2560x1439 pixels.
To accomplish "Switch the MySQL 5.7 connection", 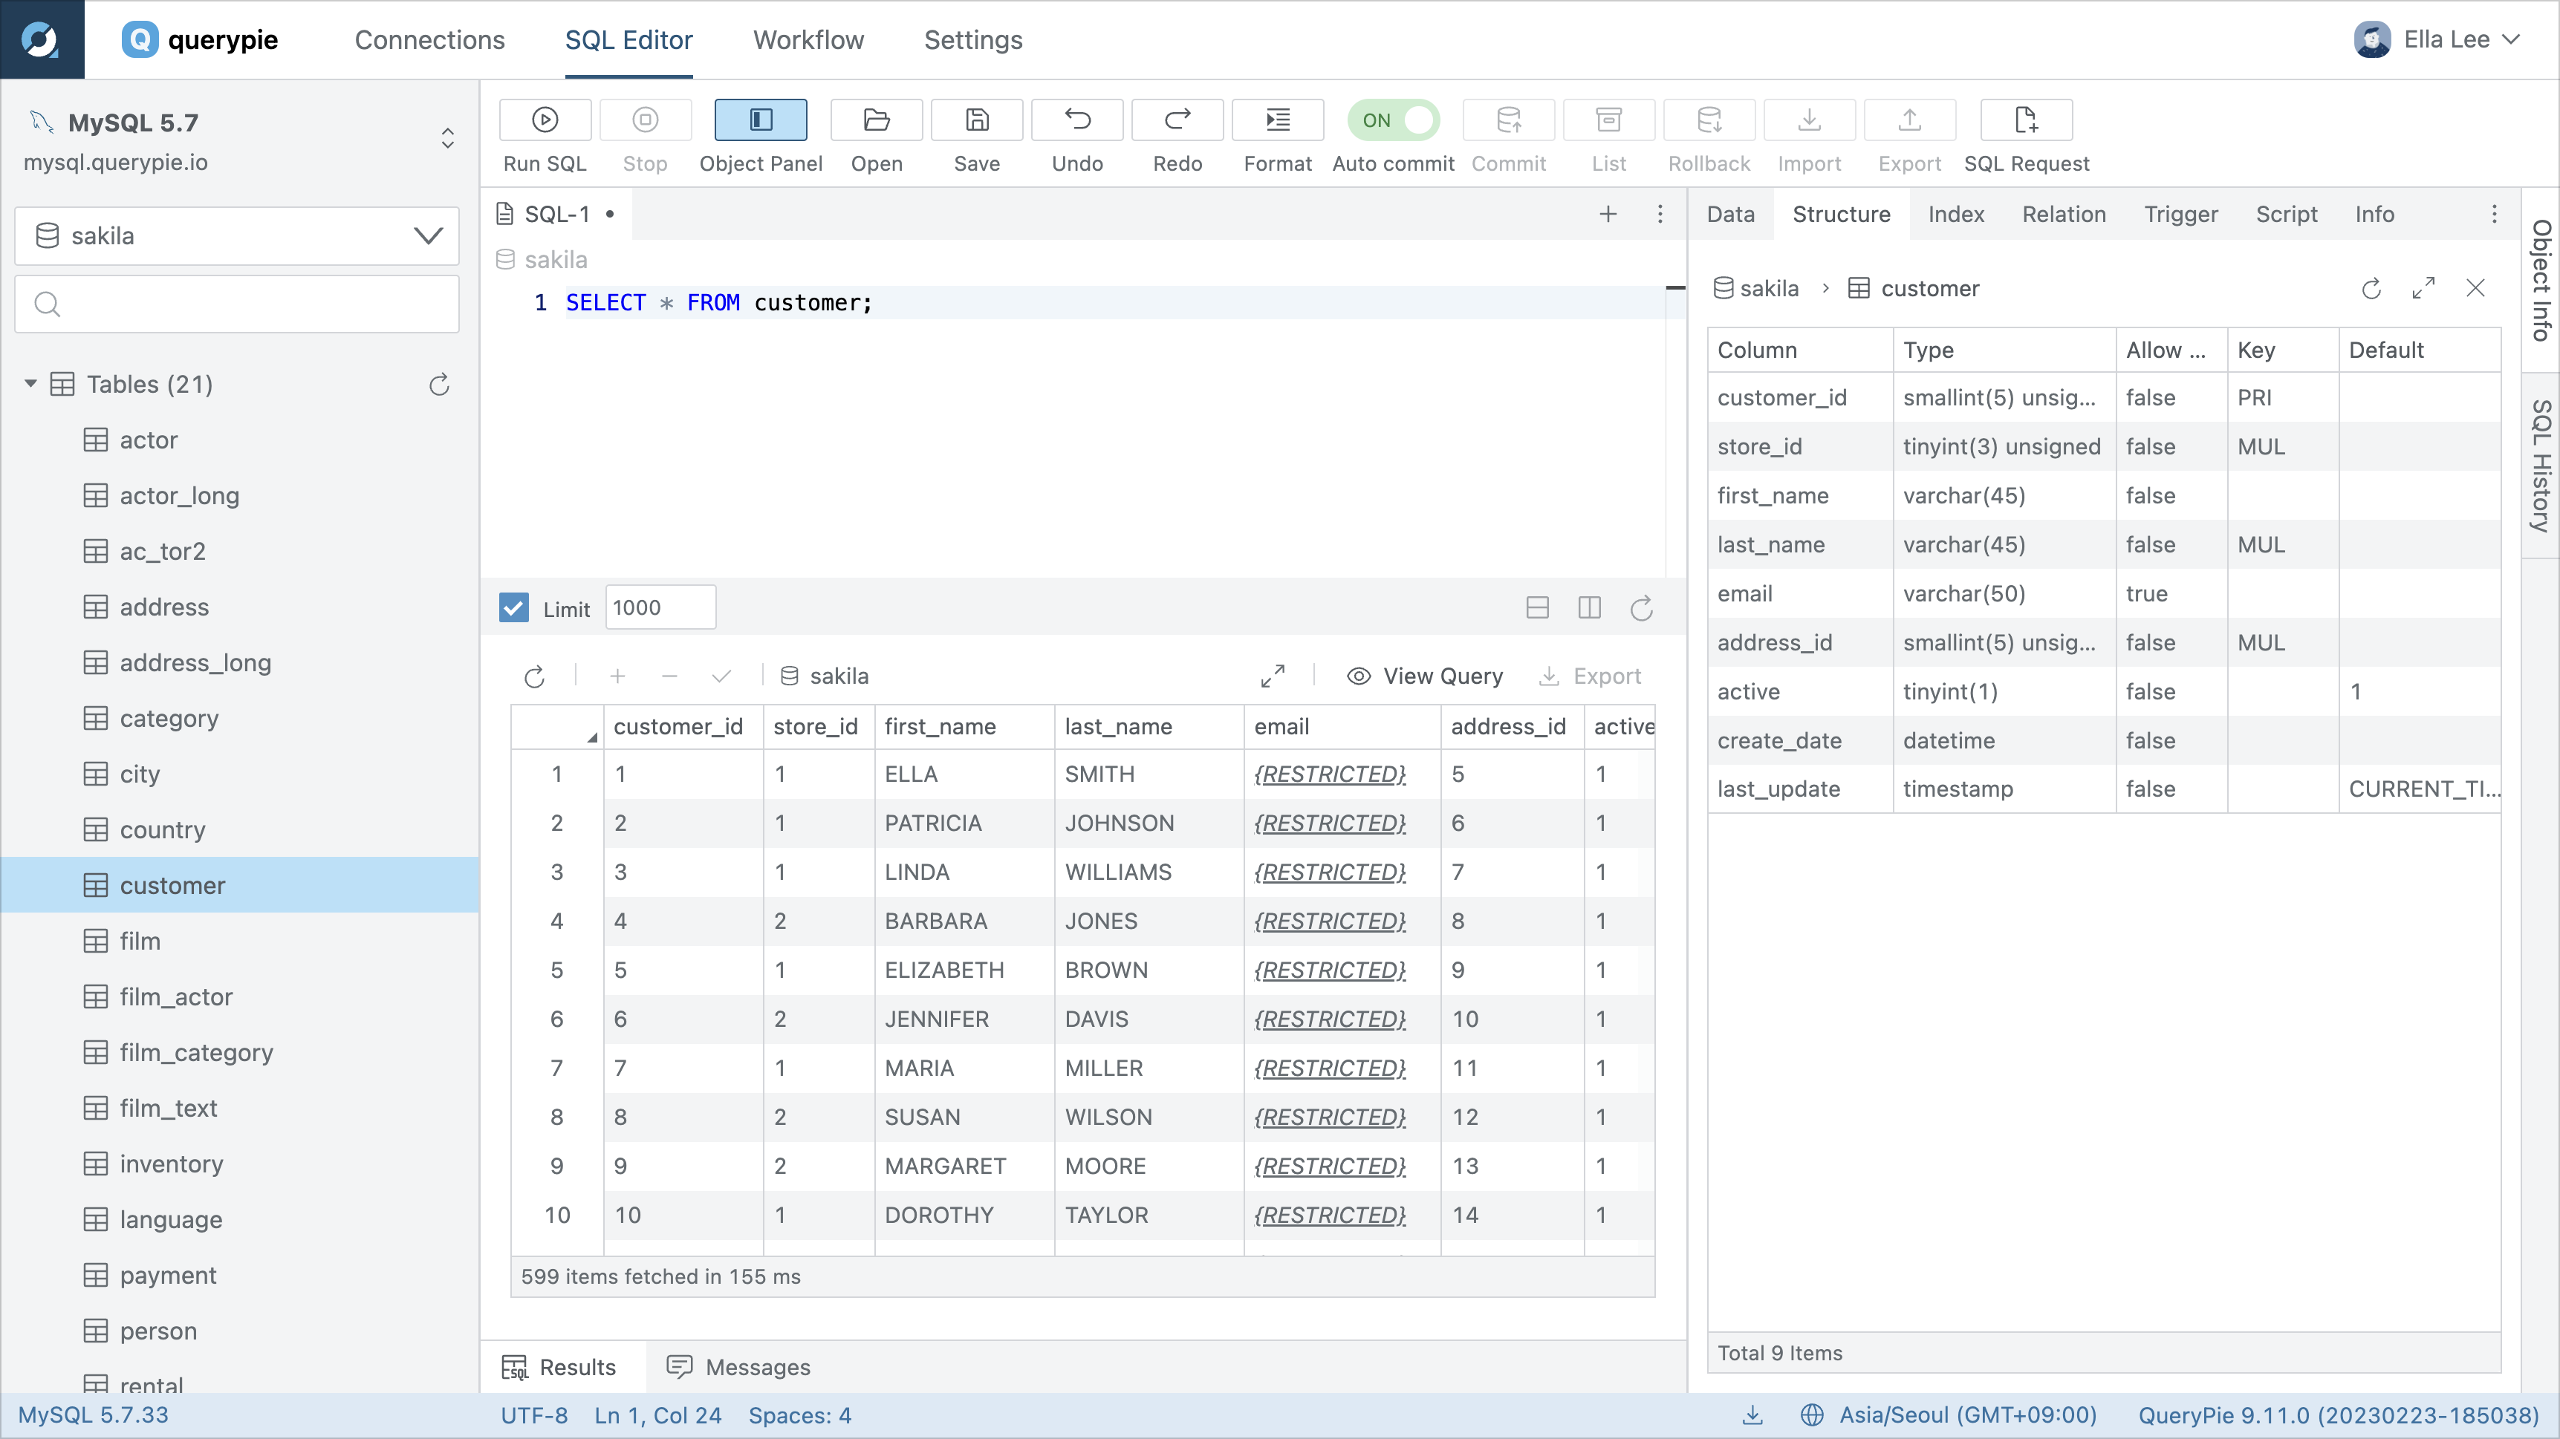I will (447, 138).
